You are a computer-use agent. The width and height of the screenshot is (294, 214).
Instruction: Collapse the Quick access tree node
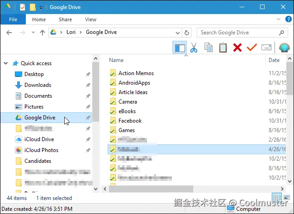[6, 63]
